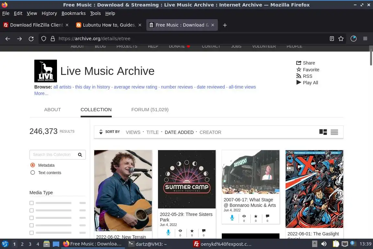Switch to the tile grid view icon
The image size is (373, 249).
coord(323,132)
